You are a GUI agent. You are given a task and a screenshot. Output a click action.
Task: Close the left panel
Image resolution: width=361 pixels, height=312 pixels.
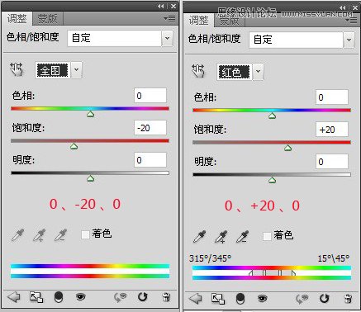[173, 7]
